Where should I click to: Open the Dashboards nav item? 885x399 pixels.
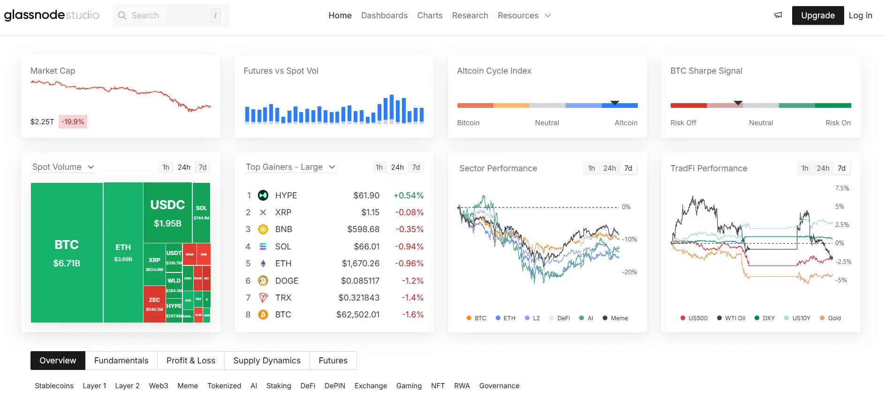point(384,15)
